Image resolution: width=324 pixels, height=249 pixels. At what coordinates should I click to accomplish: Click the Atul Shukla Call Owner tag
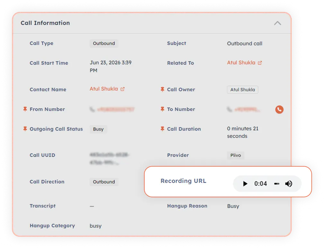[x=243, y=90]
